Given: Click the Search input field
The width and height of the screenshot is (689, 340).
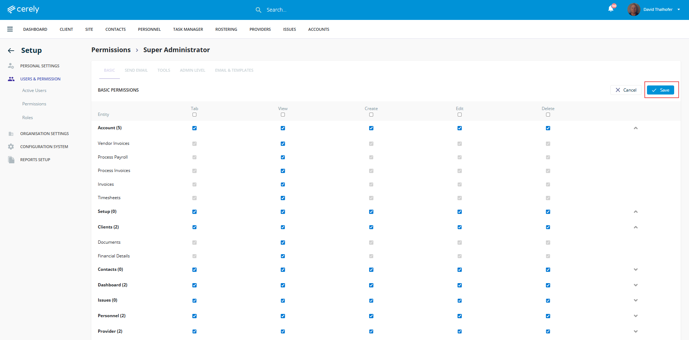Looking at the screenshot, I should pyautogui.click(x=290, y=10).
